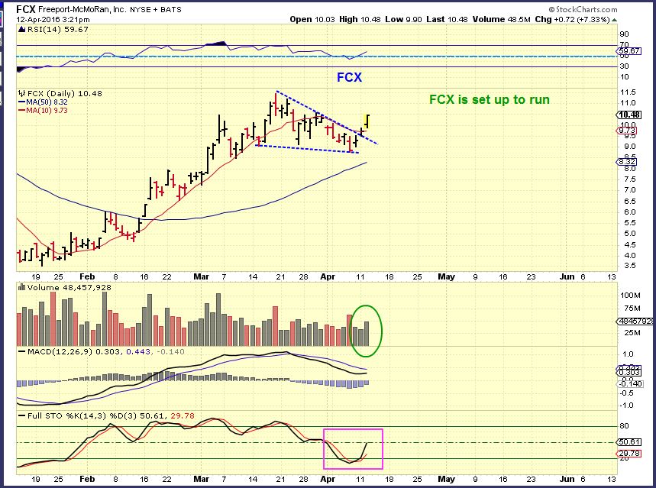Click the 29.78 %D tag on stochastic axis
Screen dimensions: 656x488
(629, 454)
